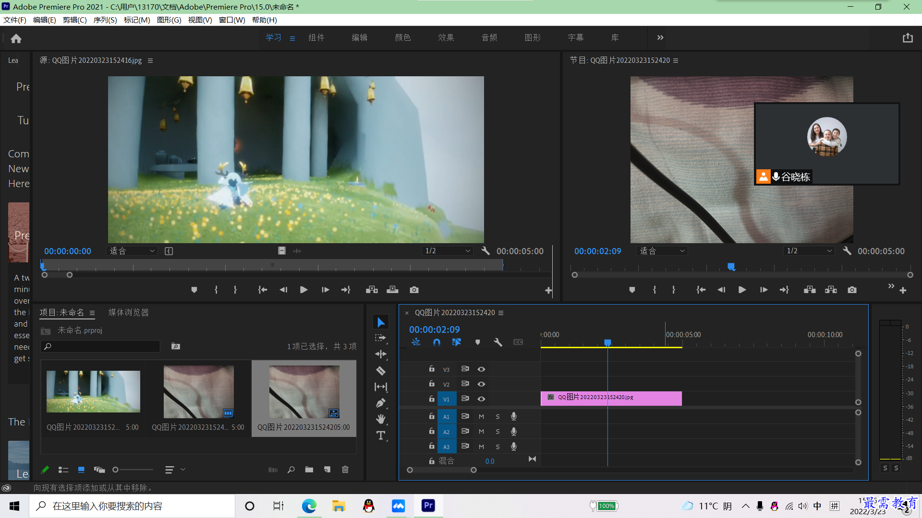Image resolution: width=922 pixels, height=518 pixels.
Task: Open Program monitor wrench settings
Action: coord(847,251)
